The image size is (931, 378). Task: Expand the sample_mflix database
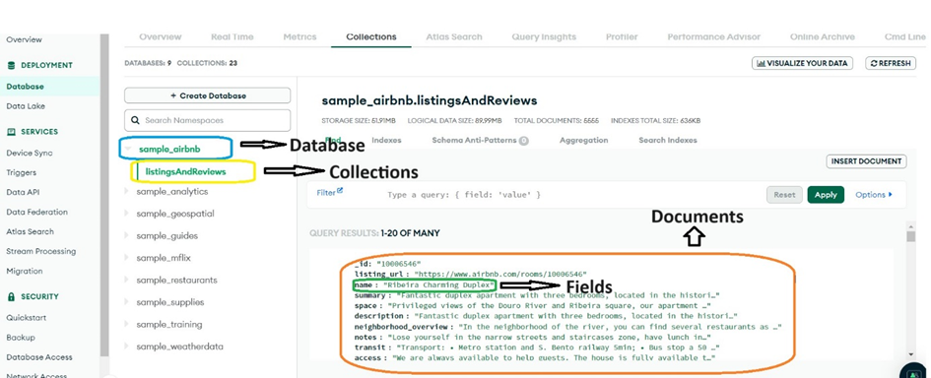coord(126,258)
